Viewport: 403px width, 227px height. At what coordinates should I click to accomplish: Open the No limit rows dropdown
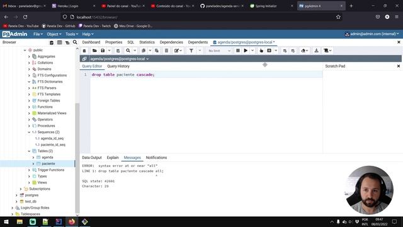219,50
